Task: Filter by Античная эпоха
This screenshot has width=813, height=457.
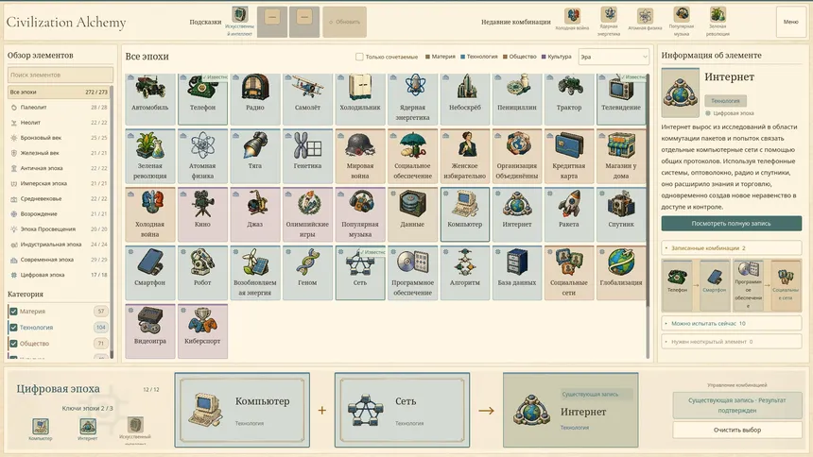Action: (x=59, y=168)
